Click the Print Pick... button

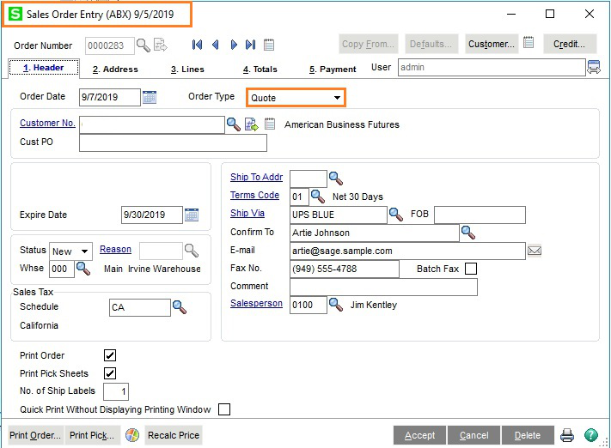pos(92,435)
